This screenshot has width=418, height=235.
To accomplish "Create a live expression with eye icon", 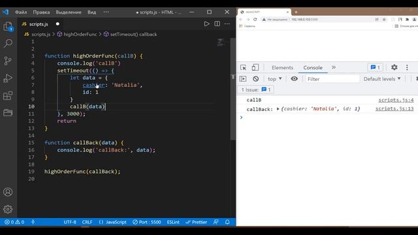I will 295,79.
